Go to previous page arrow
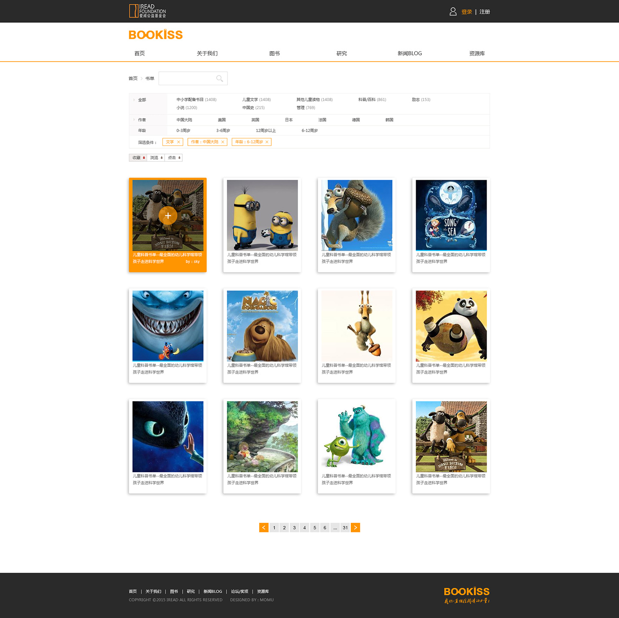The image size is (619, 618). coord(264,528)
